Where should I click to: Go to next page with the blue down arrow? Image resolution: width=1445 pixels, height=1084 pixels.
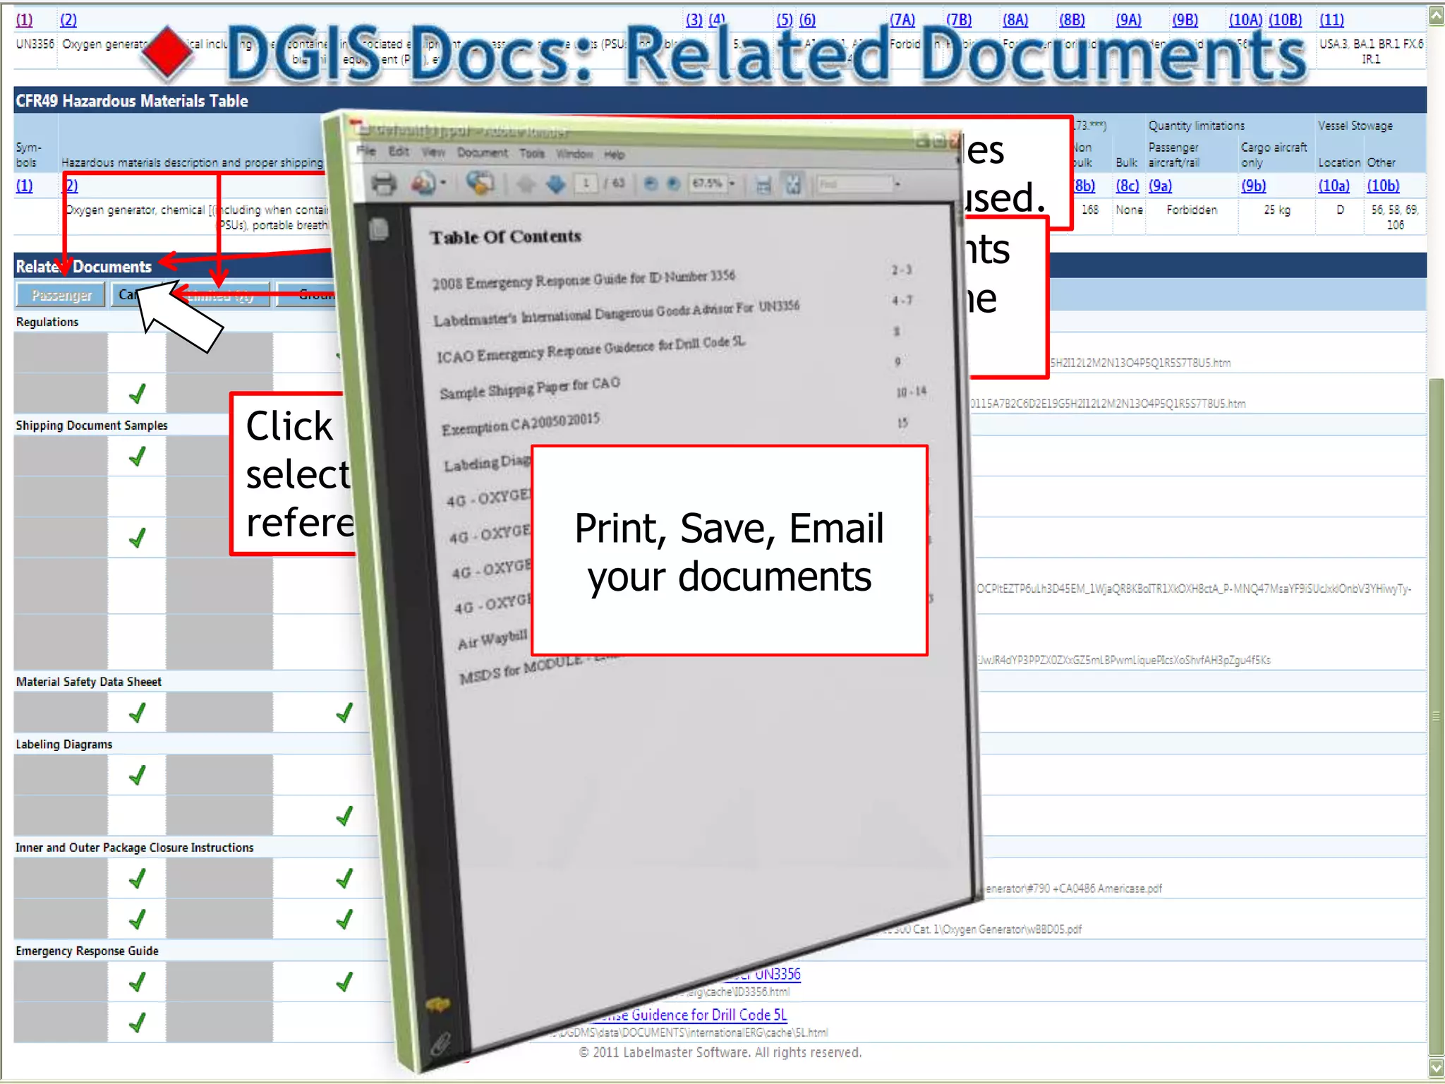(556, 184)
